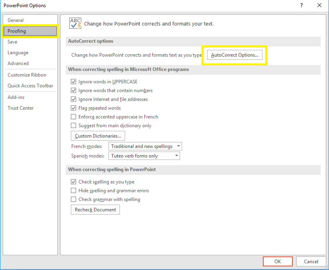Open the Trust Center section
The image size is (329, 270).
pyautogui.click(x=20, y=108)
